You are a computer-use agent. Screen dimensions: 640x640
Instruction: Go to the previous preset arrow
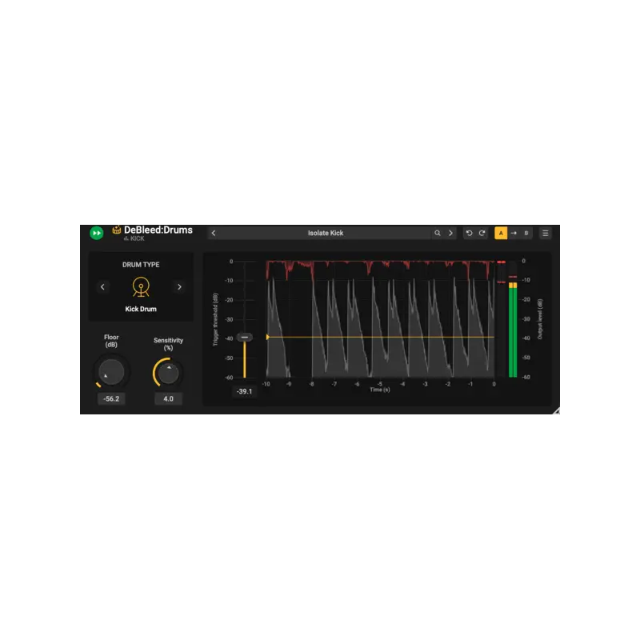click(x=214, y=233)
